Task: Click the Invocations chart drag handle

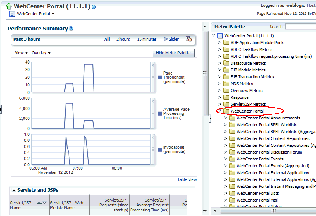Action: (153, 149)
